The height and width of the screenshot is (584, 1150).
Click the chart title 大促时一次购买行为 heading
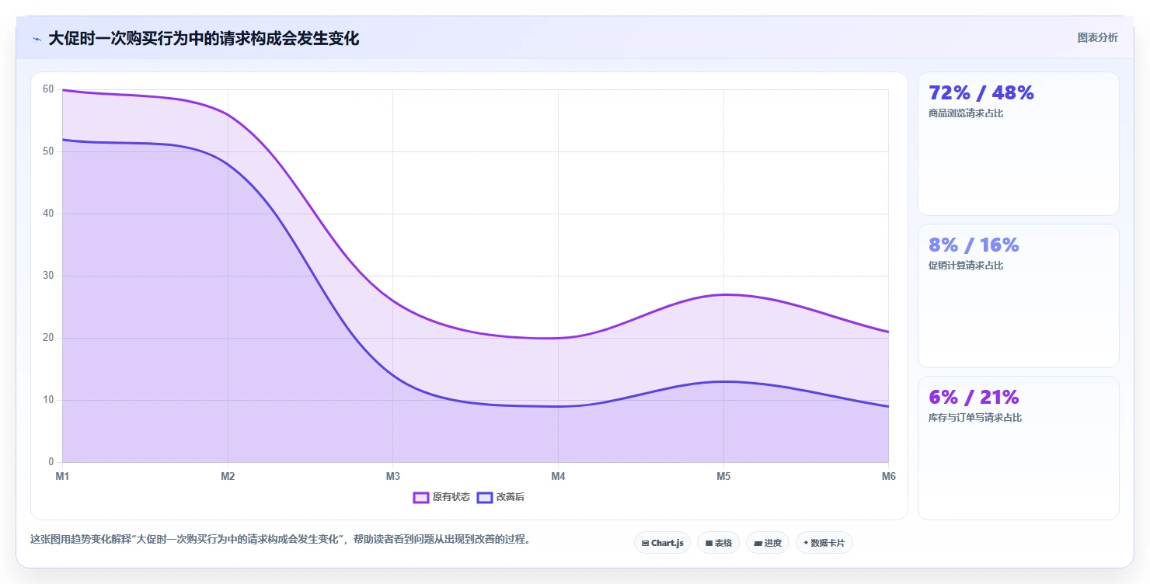tap(204, 39)
